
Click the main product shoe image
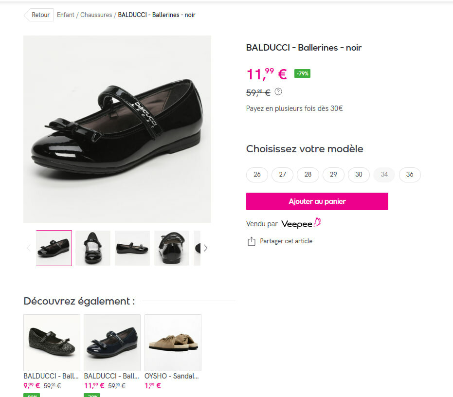[x=117, y=129]
